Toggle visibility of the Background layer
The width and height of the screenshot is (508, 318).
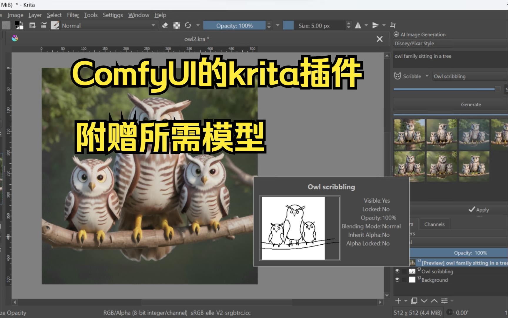(397, 280)
